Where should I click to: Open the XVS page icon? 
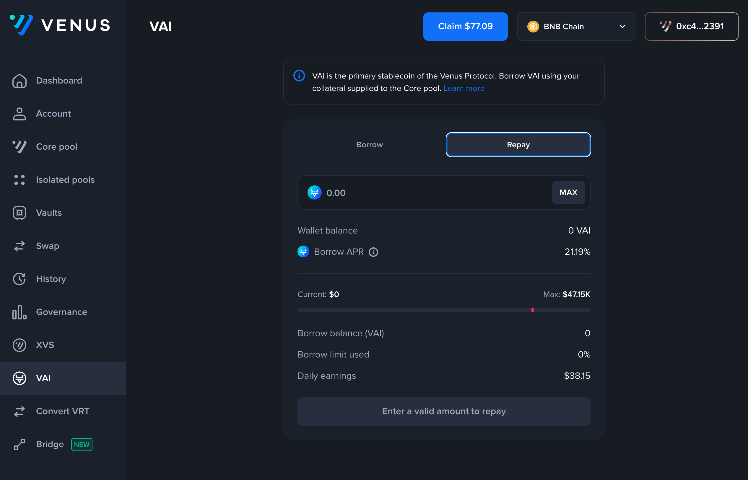pyautogui.click(x=19, y=345)
